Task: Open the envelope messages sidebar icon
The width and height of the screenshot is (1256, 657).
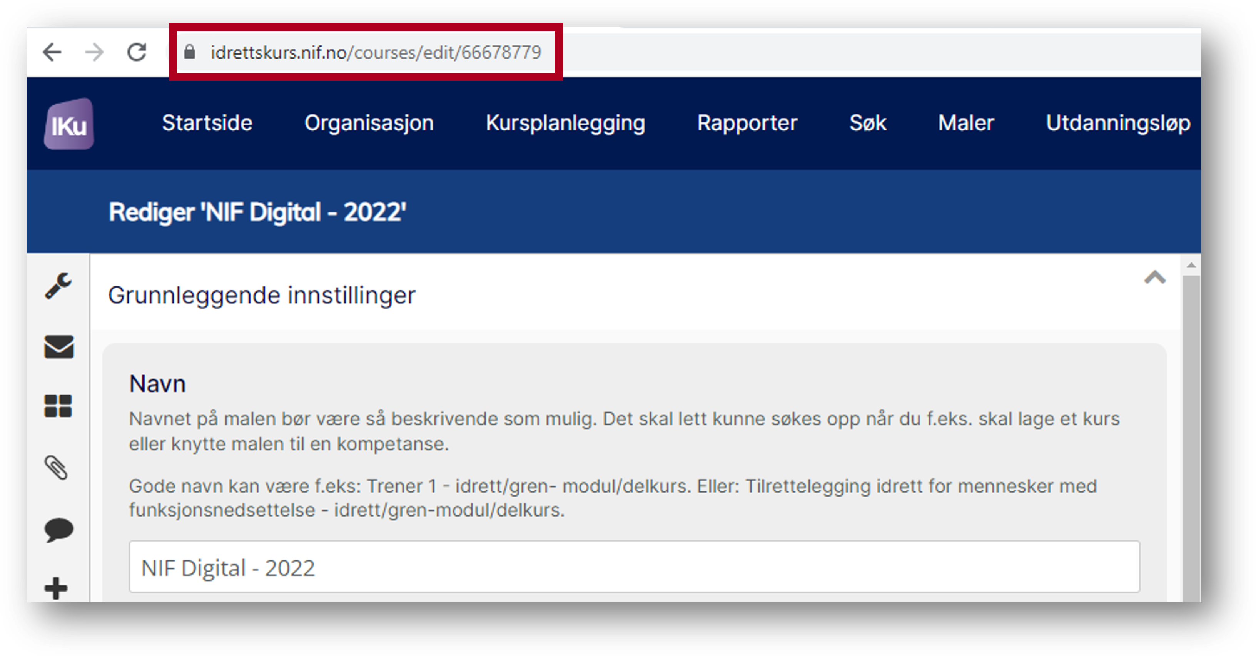Action: 58,347
